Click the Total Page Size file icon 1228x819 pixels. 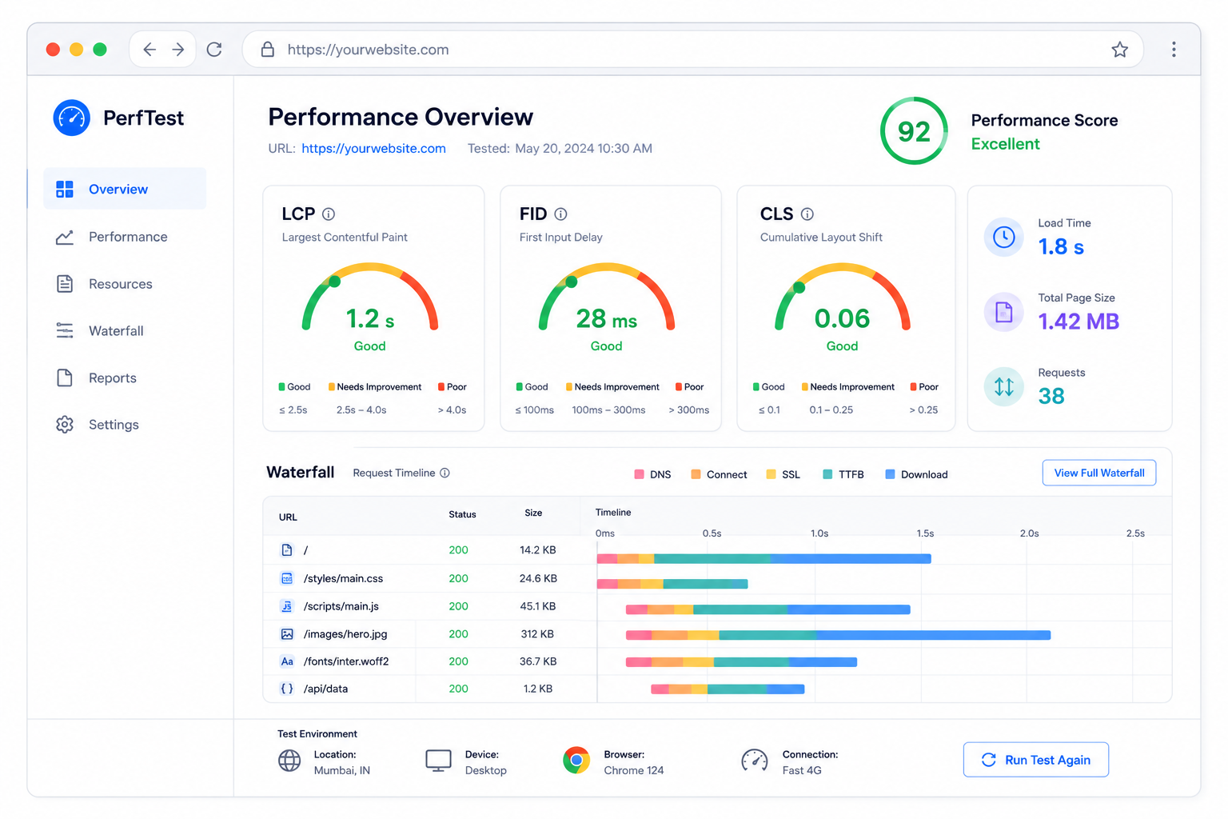1003,312
